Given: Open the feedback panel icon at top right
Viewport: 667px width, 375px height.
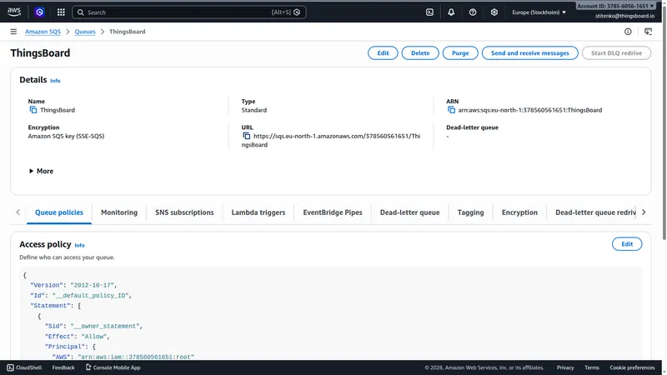Looking at the screenshot, I should (x=648, y=32).
